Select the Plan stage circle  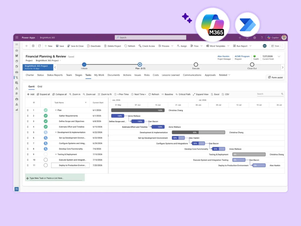[140, 64]
